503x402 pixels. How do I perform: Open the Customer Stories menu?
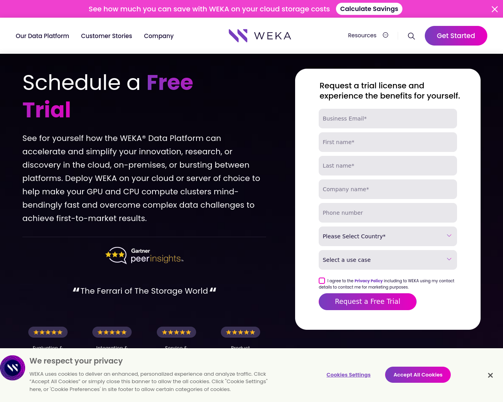(106, 36)
